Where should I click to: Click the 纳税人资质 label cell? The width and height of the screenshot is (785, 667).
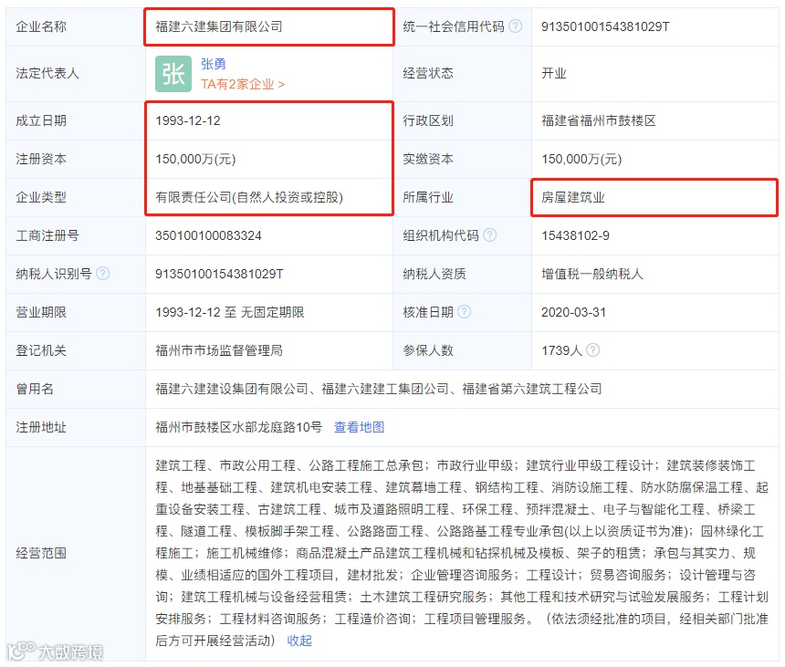[x=462, y=274]
